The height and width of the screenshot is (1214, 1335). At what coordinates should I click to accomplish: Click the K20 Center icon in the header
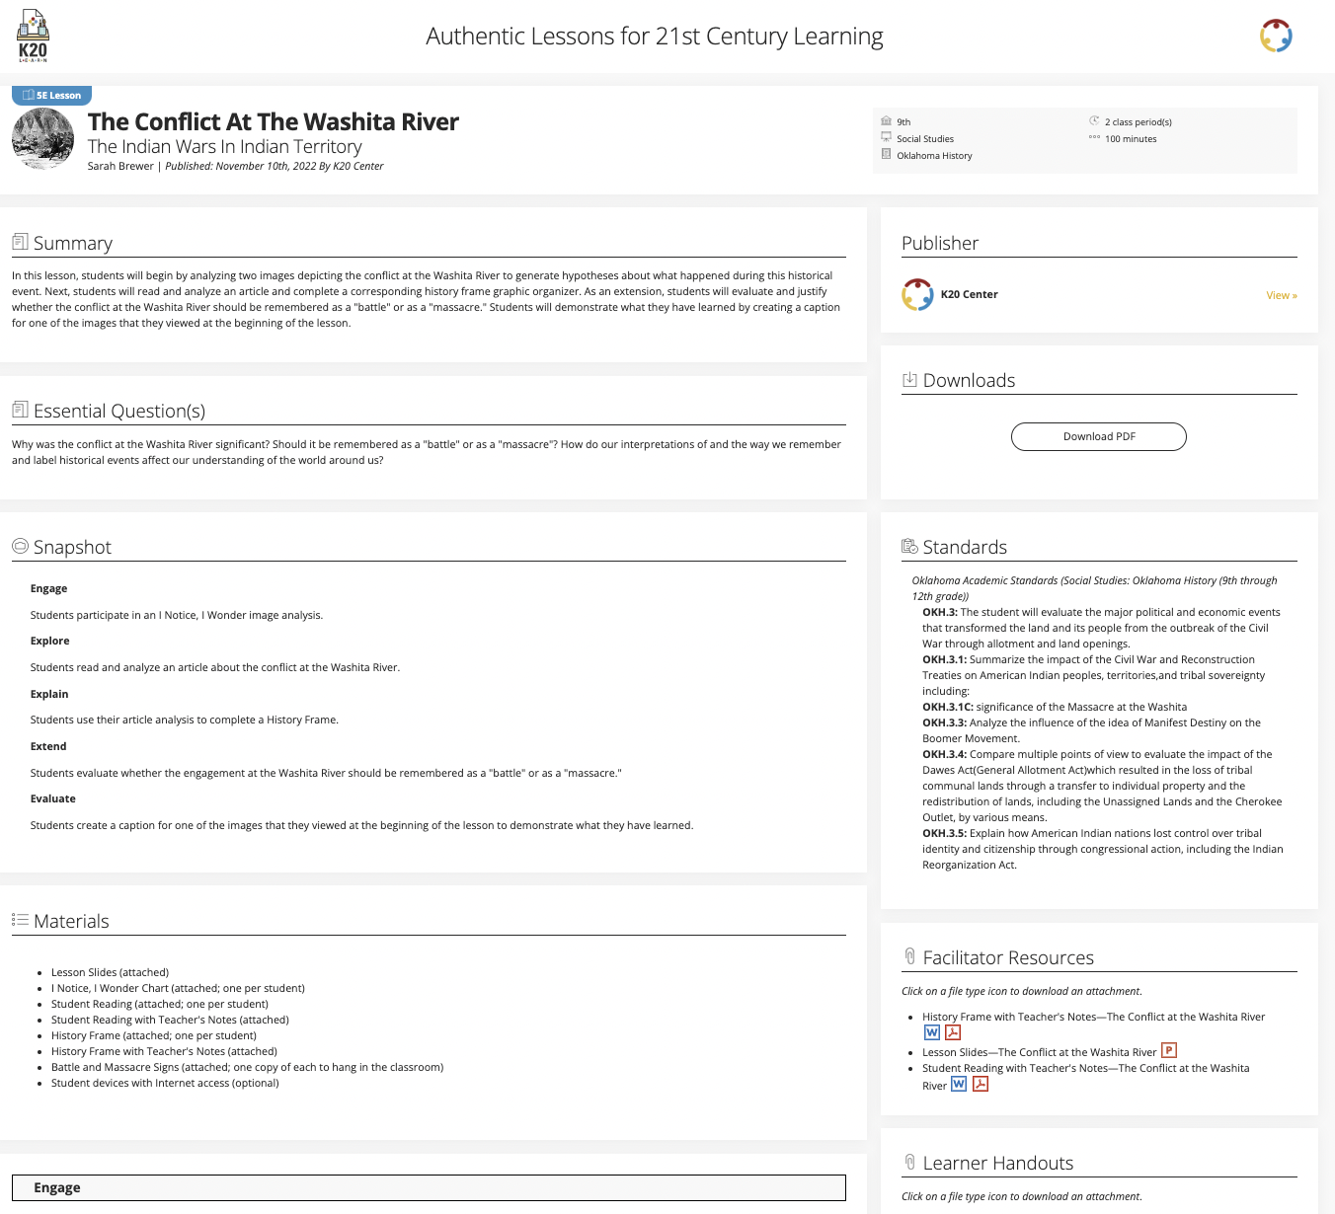point(1276,36)
